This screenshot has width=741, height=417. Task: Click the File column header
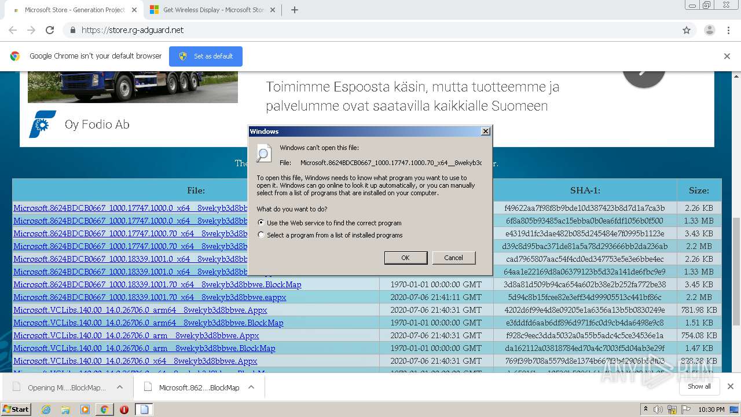pyautogui.click(x=196, y=190)
